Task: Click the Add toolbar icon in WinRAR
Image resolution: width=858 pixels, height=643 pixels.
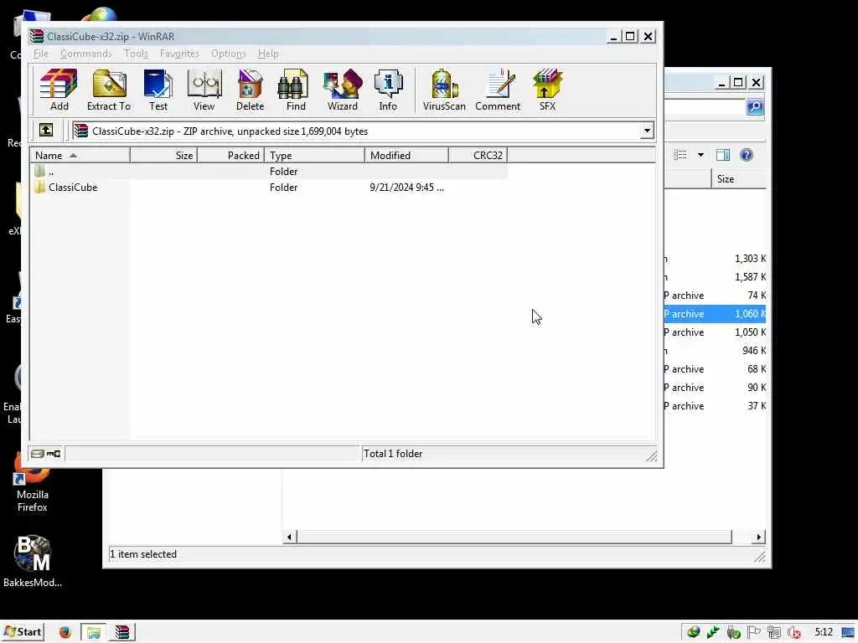Action: point(59,90)
